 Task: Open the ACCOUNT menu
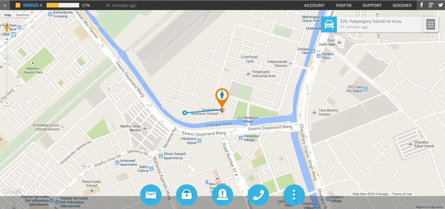314,5
